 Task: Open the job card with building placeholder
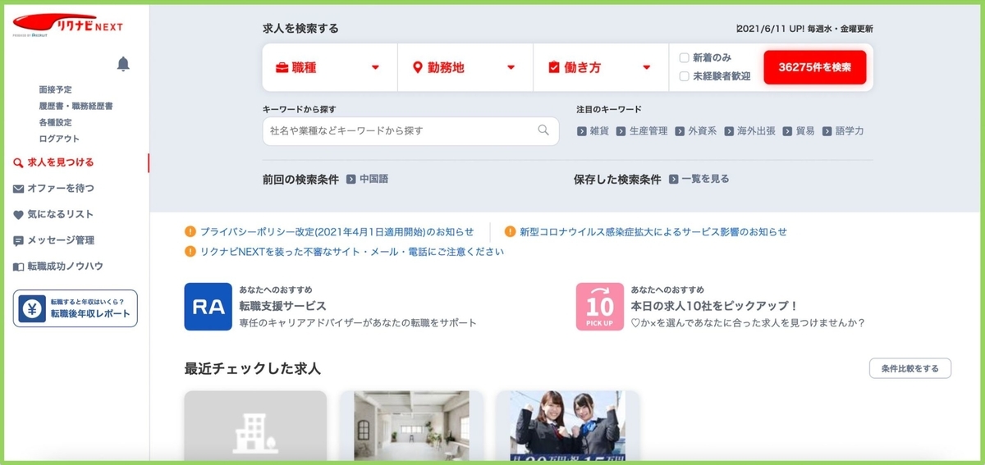pos(255,426)
